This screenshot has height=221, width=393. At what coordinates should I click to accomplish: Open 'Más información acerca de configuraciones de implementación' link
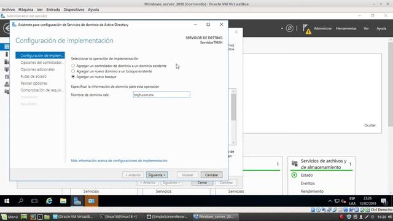119,161
